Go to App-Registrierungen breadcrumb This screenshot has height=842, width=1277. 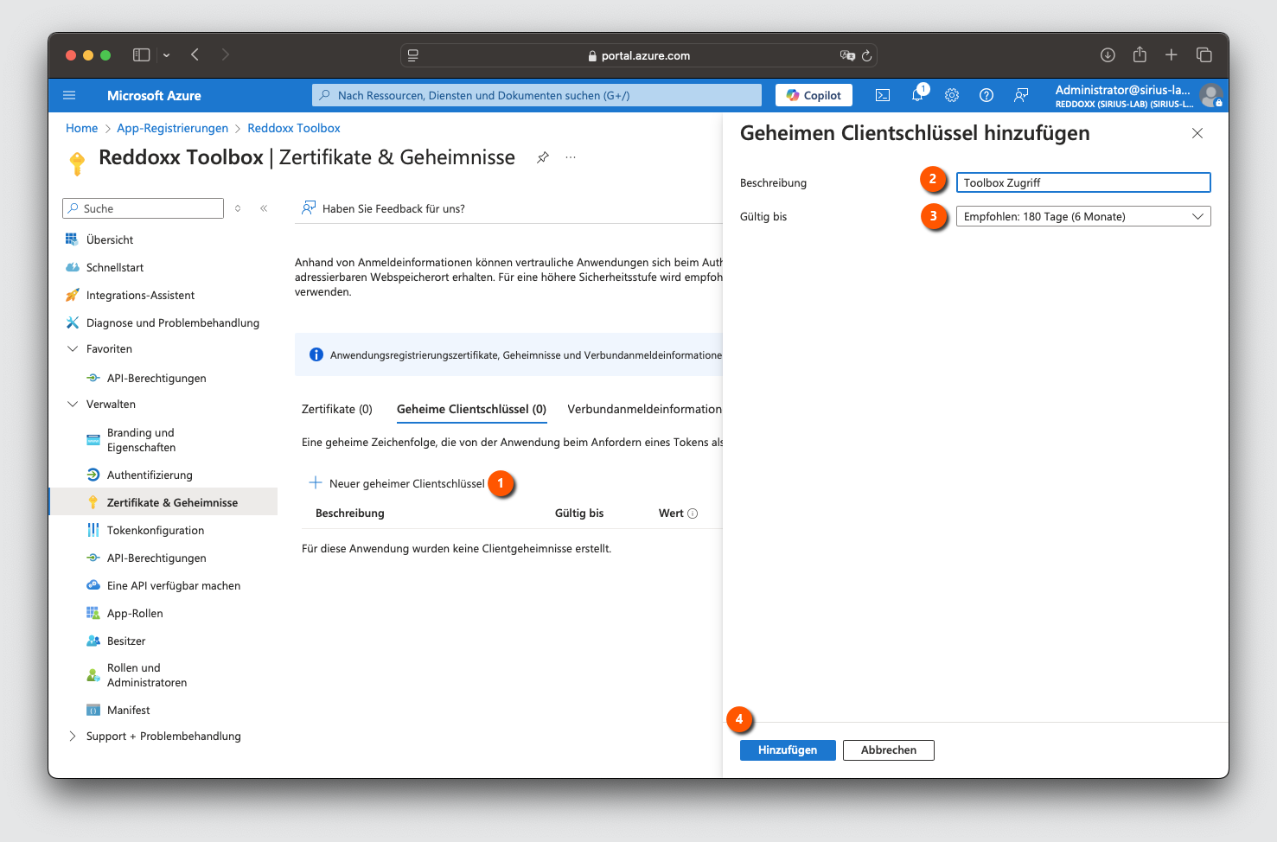coord(173,128)
